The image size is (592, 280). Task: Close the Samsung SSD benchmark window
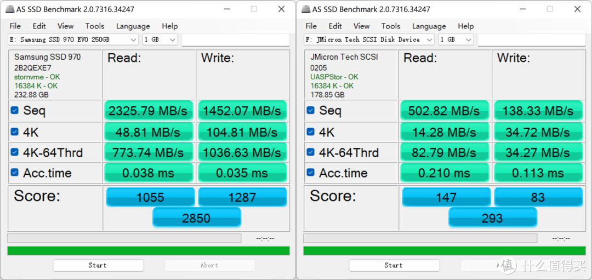pyautogui.click(x=281, y=9)
